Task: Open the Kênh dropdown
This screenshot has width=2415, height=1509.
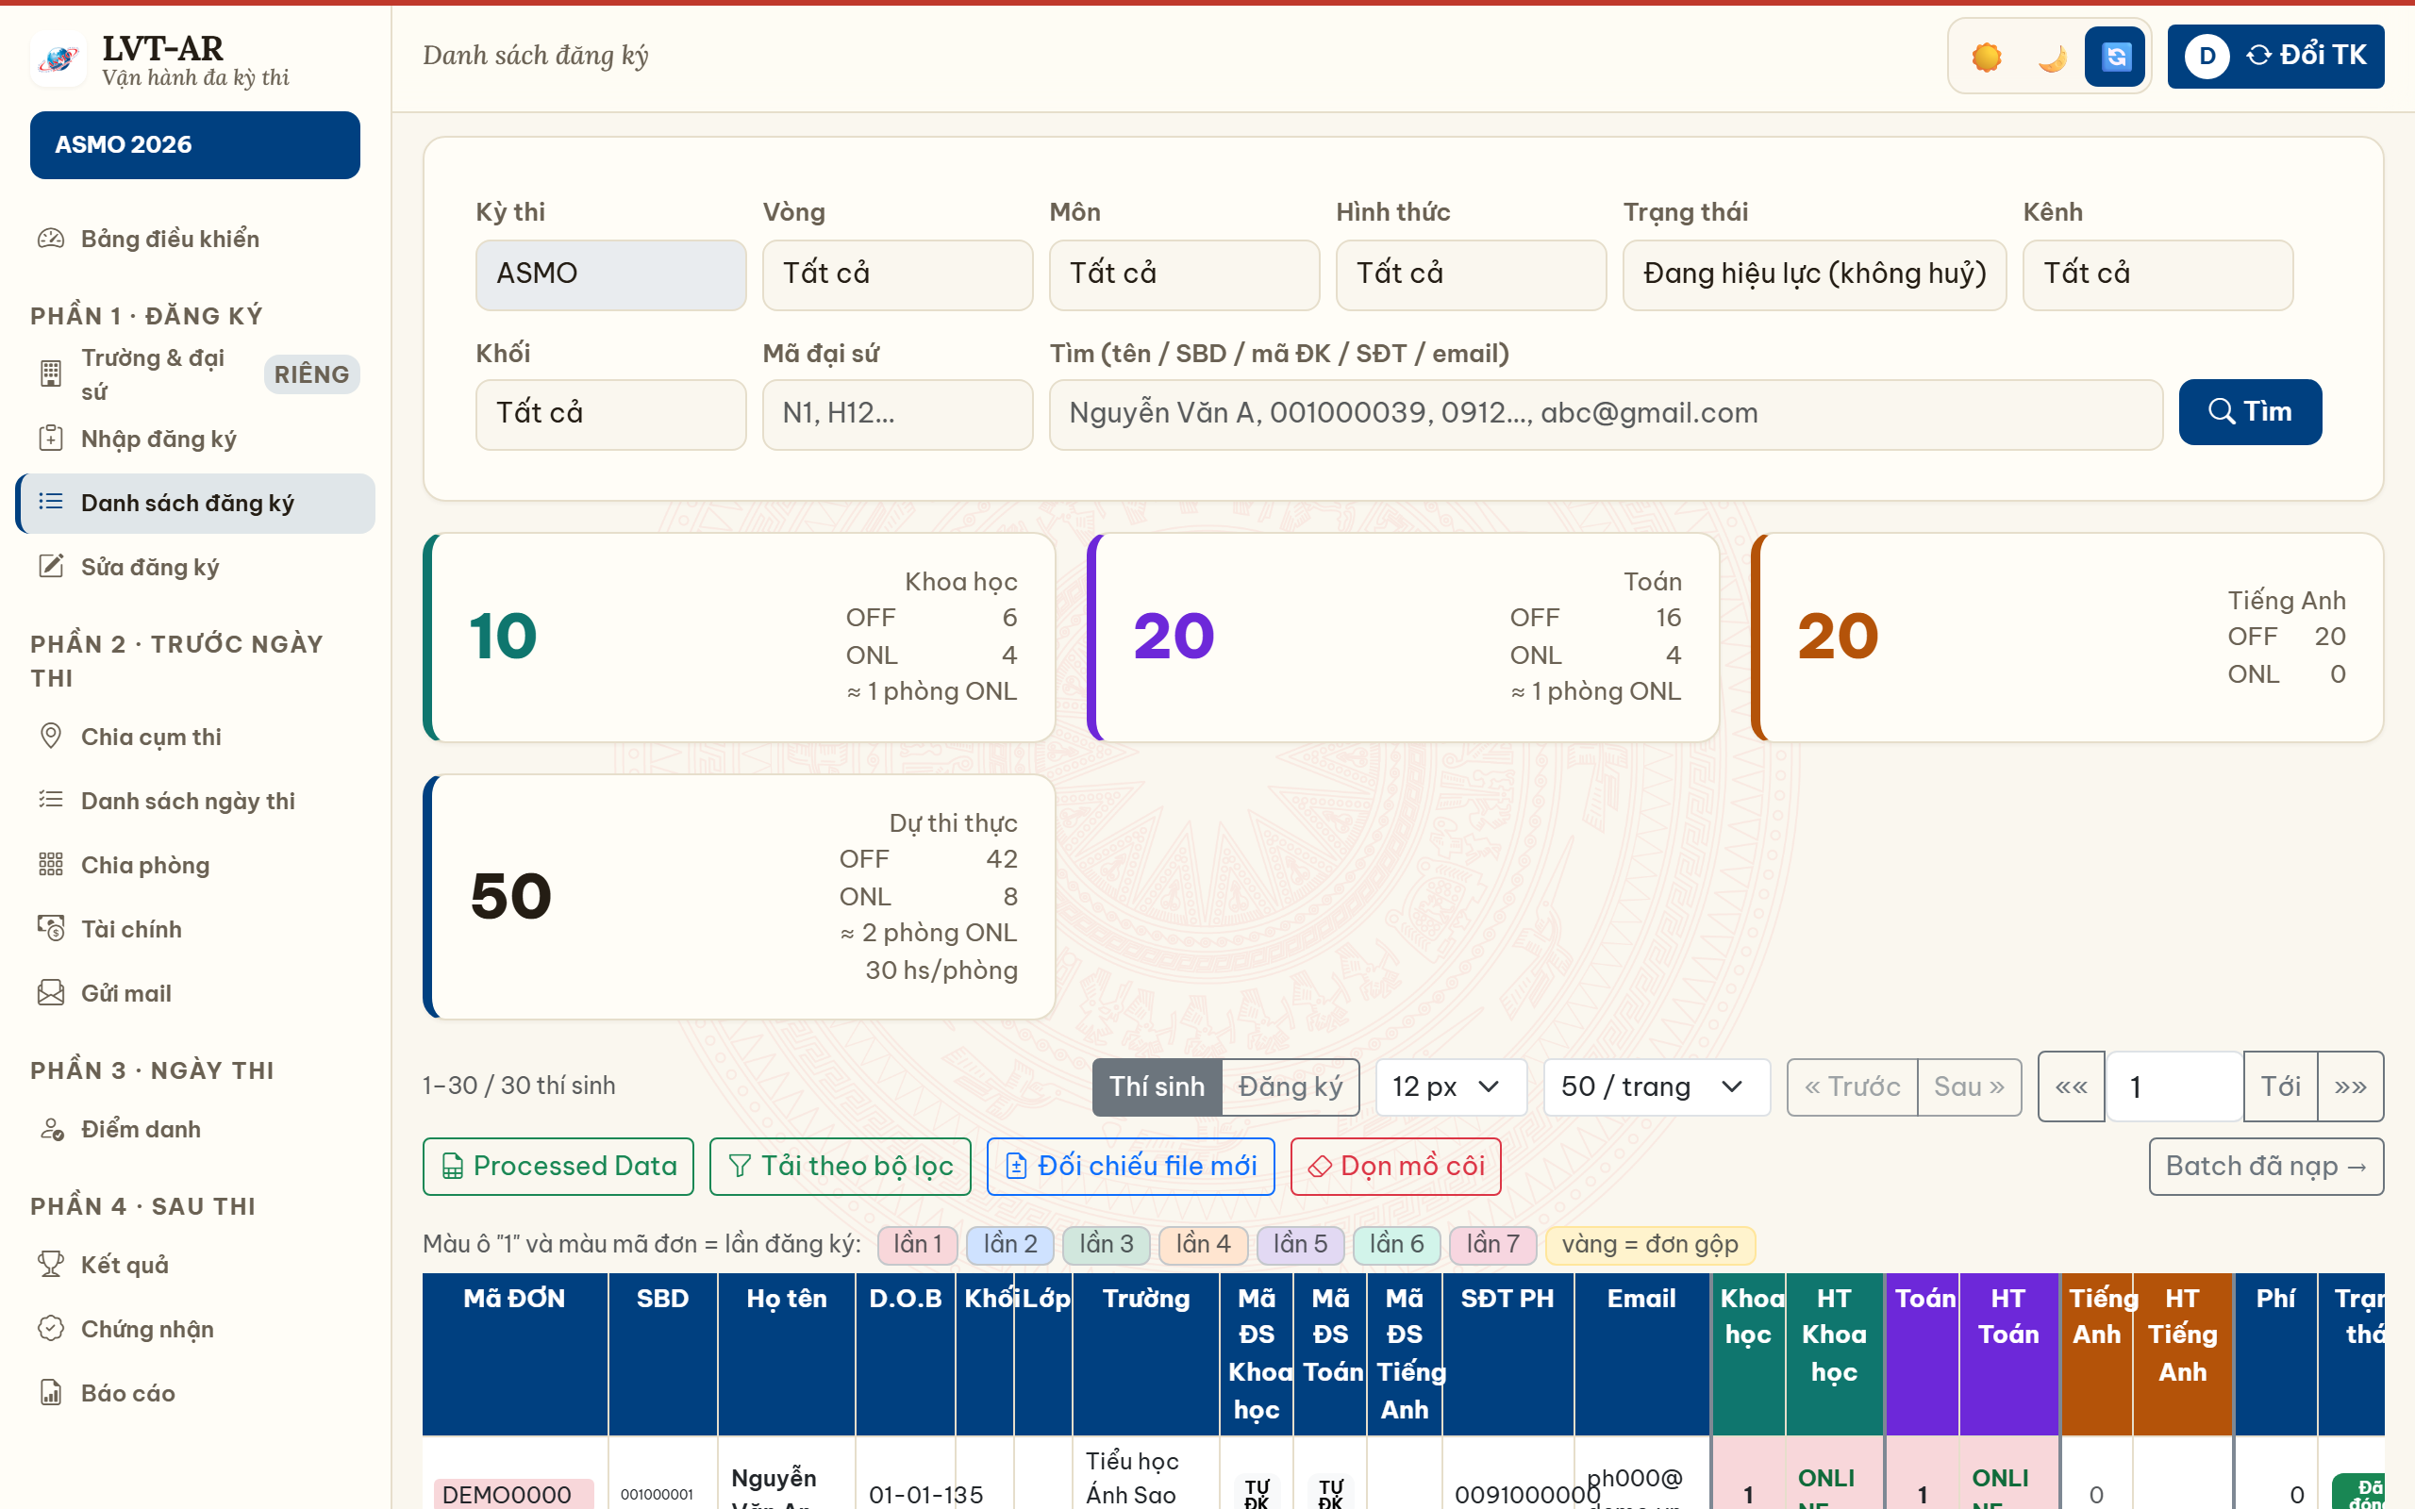Action: point(2157,274)
